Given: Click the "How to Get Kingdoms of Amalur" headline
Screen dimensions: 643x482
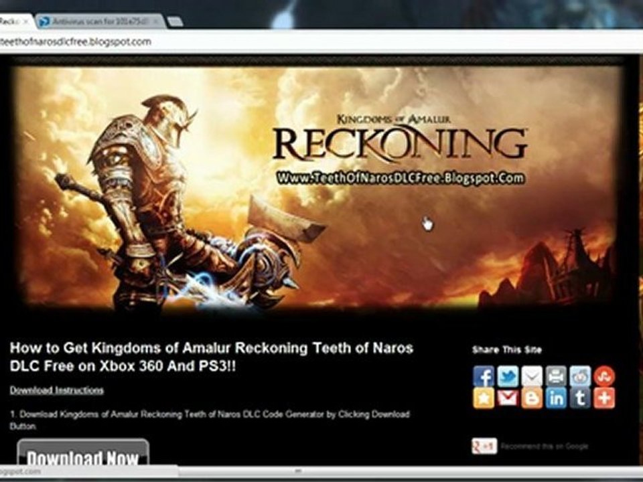Looking at the screenshot, I should (x=211, y=357).
